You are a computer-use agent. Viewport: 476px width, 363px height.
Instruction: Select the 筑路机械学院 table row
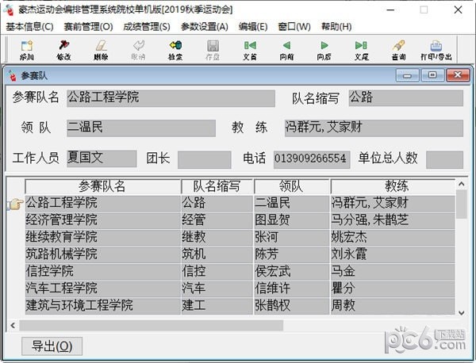240,254
